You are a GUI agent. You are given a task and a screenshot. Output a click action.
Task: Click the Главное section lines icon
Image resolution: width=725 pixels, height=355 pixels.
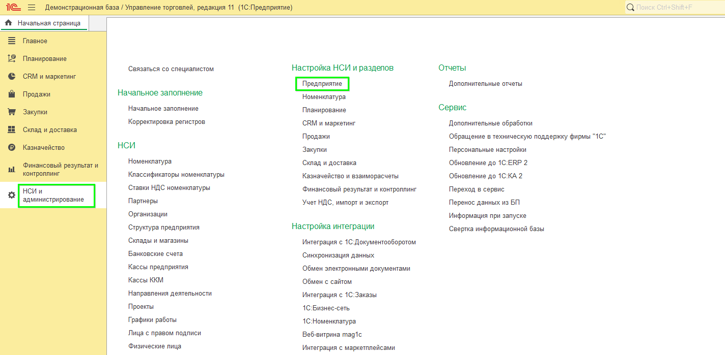point(12,41)
